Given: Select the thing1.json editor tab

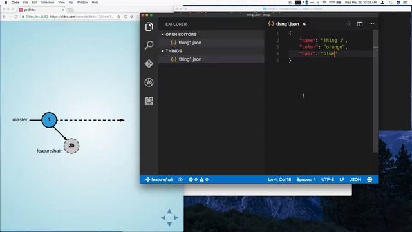Looking at the screenshot, I should 287,24.
